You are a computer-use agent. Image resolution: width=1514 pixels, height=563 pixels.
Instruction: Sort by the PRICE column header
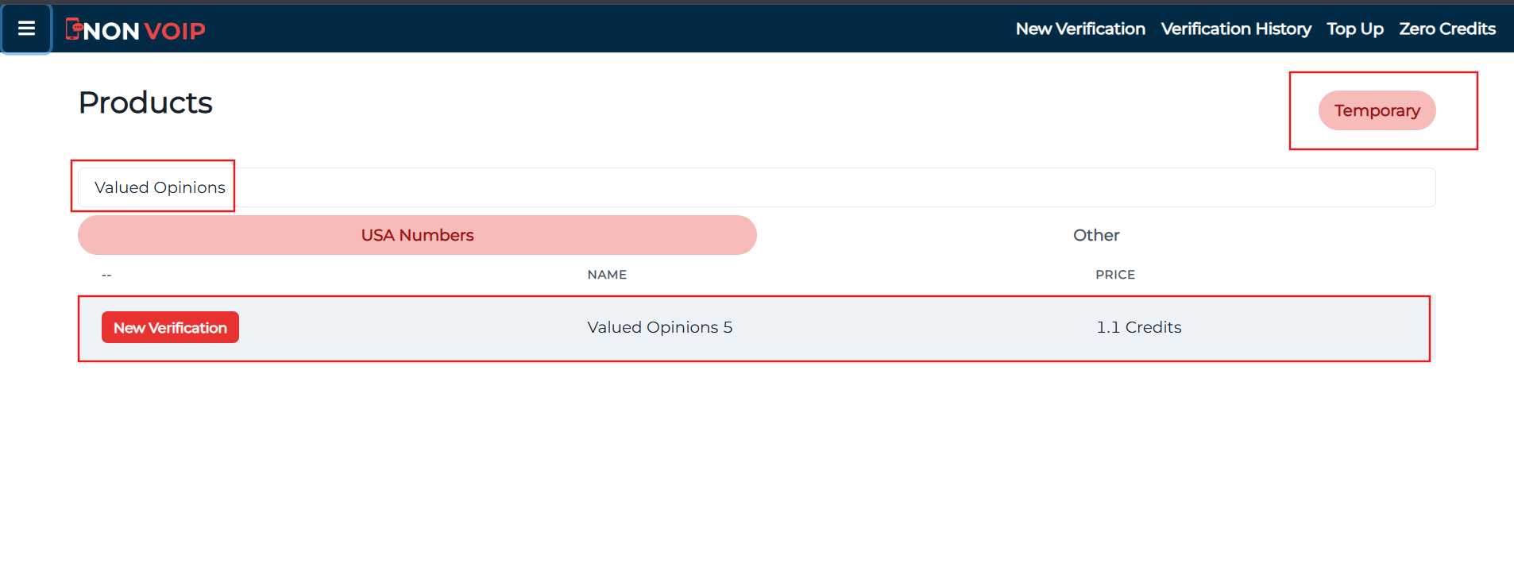pyautogui.click(x=1115, y=274)
